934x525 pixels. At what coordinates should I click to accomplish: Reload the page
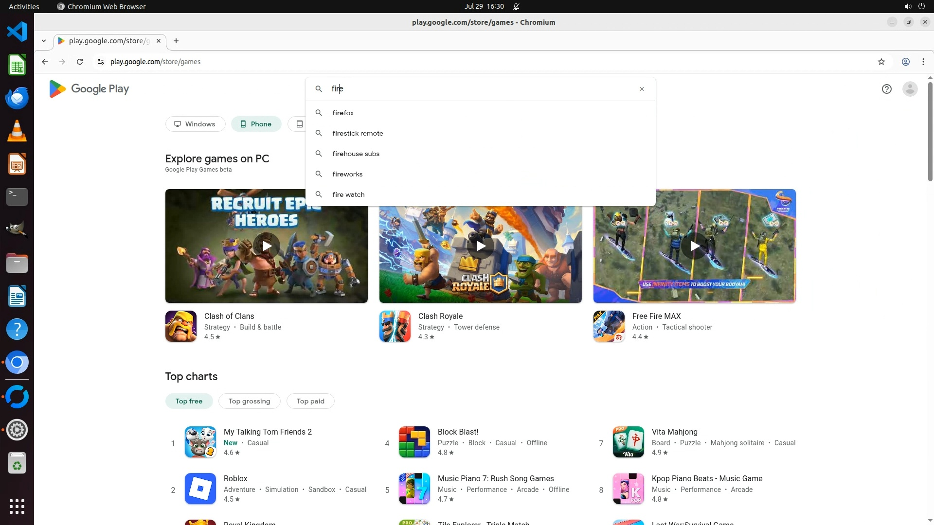(x=80, y=62)
